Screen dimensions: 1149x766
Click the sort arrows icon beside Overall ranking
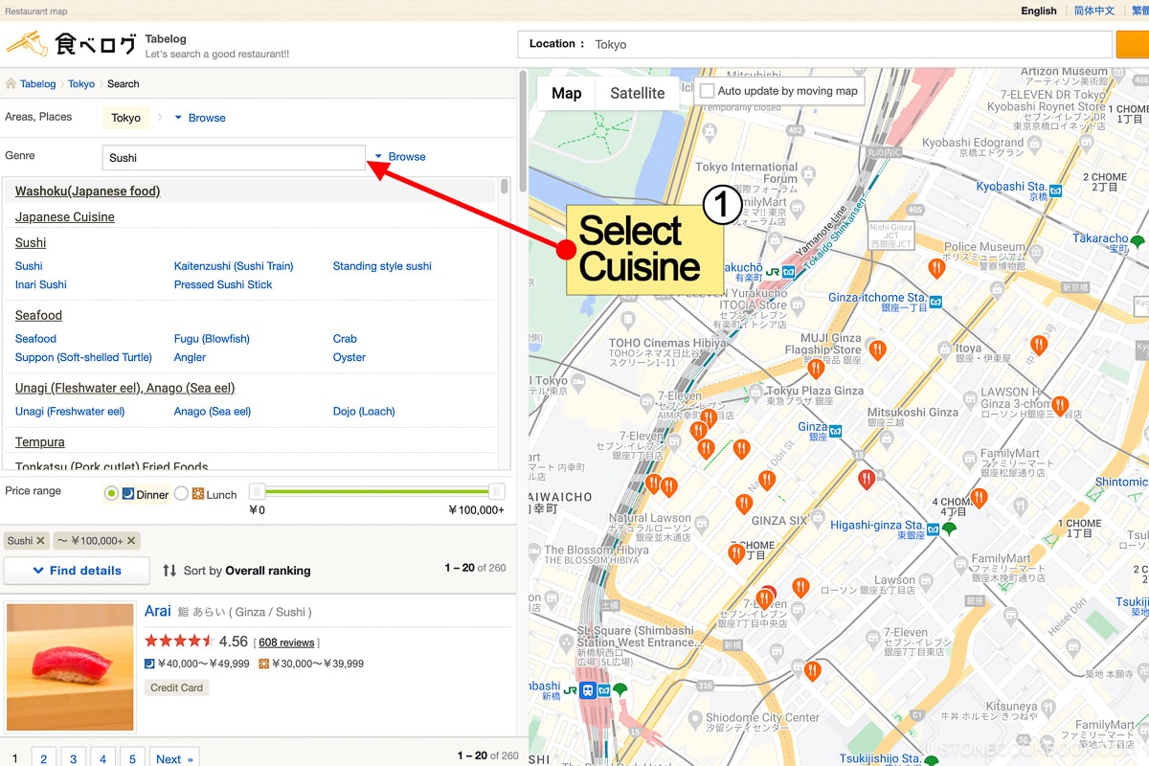pos(169,571)
